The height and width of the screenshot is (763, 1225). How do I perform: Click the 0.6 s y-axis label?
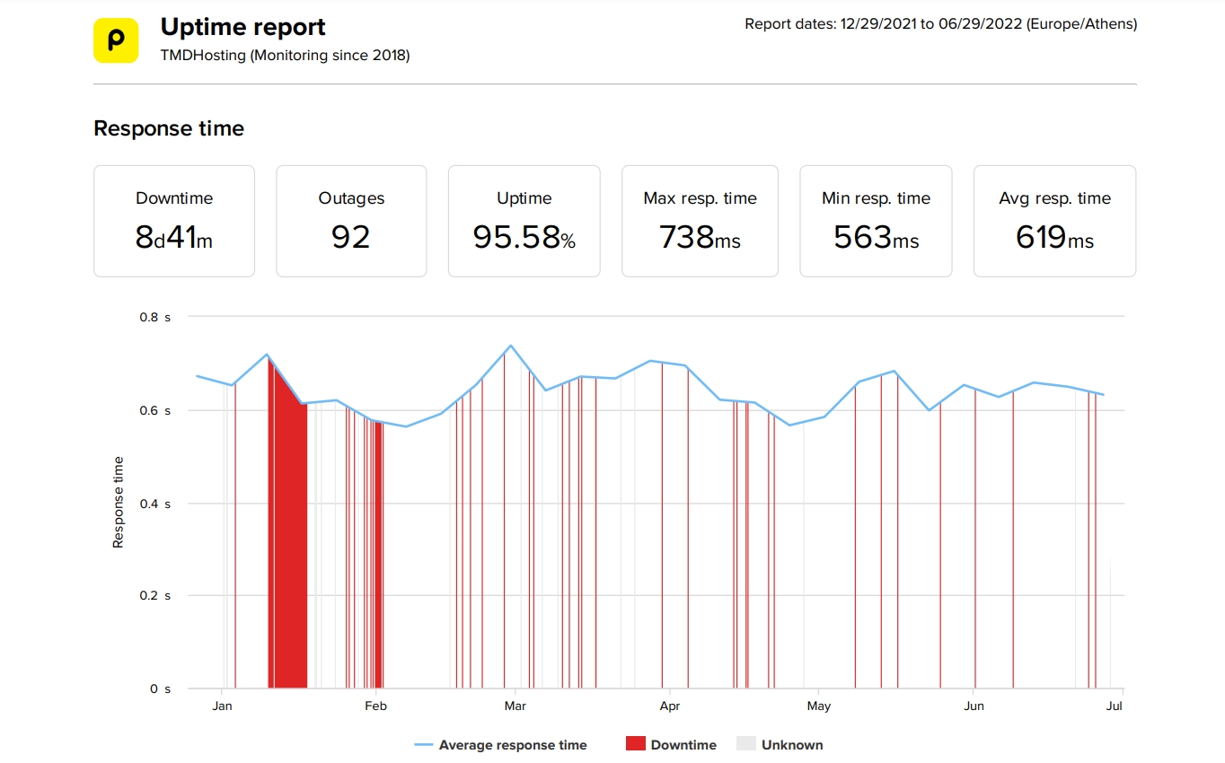(x=155, y=410)
